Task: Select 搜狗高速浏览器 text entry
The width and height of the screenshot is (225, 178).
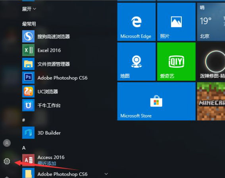Action: tap(54, 36)
